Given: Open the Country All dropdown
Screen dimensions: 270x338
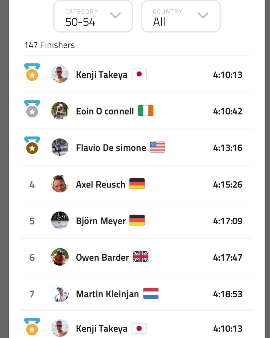Looking at the screenshot, I should (x=181, y=17).
